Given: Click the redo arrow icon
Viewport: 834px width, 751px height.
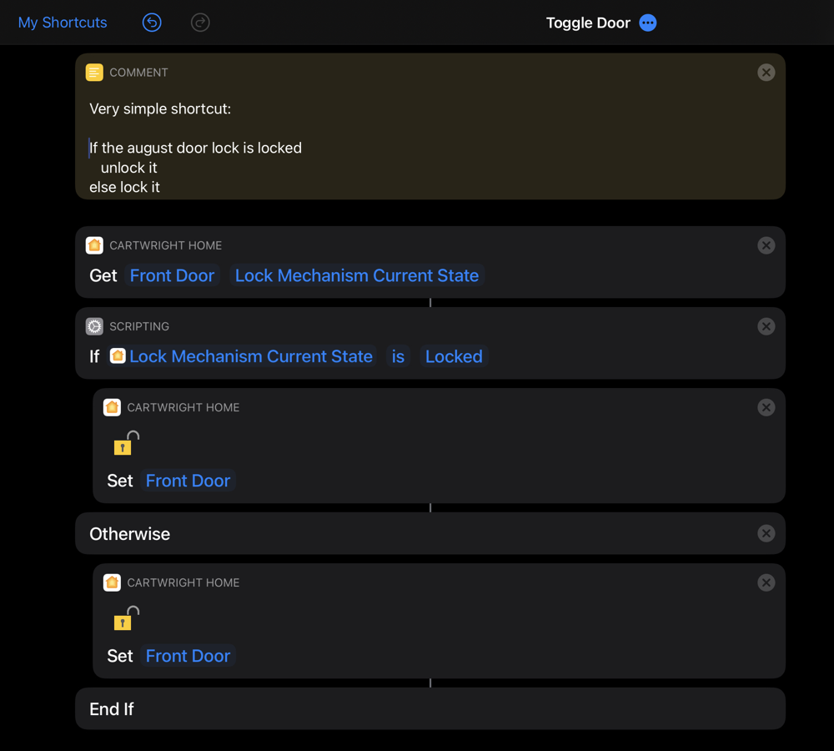Looking at the screenshot, I should [x=200, y=23].
